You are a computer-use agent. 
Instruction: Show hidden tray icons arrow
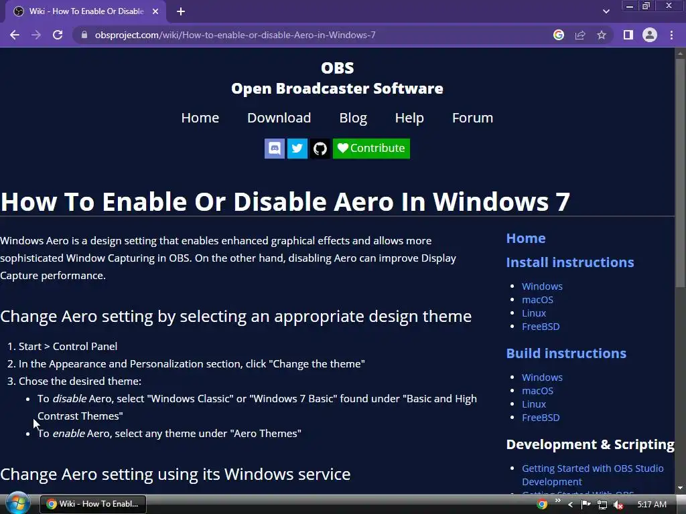(570, 505)
